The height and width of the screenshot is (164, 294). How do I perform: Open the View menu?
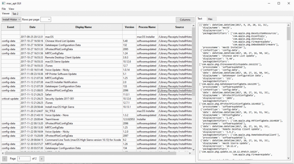[x=11, y=9]
